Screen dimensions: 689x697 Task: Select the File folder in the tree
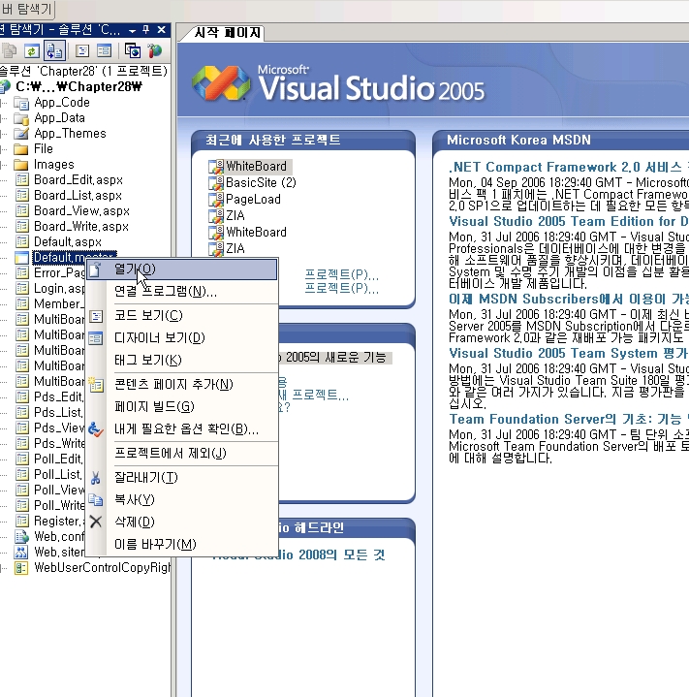click(44, 149)
